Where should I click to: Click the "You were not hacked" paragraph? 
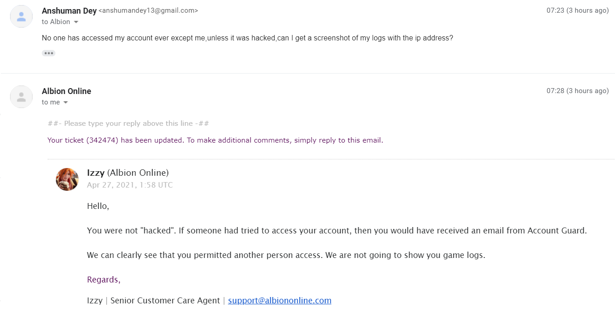[337, 231]
